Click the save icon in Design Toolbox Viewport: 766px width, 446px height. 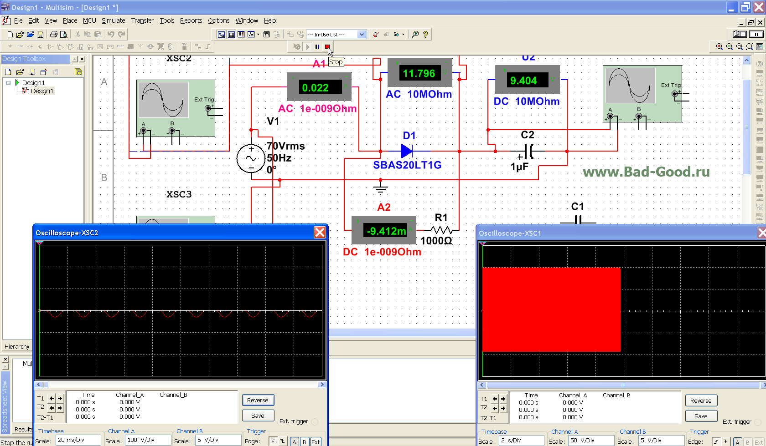[x=32, y=72]
